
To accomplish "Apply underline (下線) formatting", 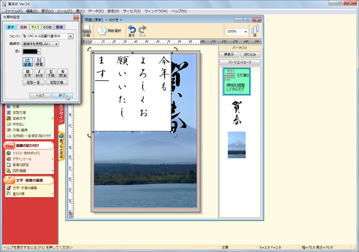I will (52, 73).
